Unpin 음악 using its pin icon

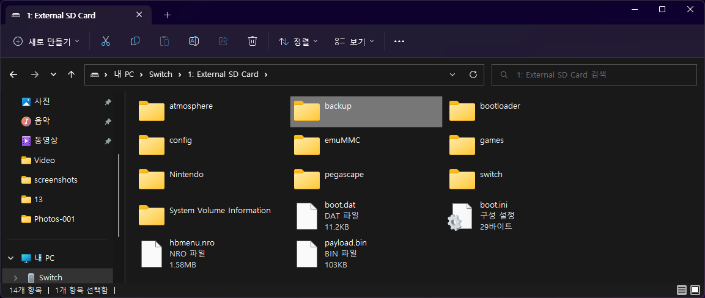tap(108, 121)
